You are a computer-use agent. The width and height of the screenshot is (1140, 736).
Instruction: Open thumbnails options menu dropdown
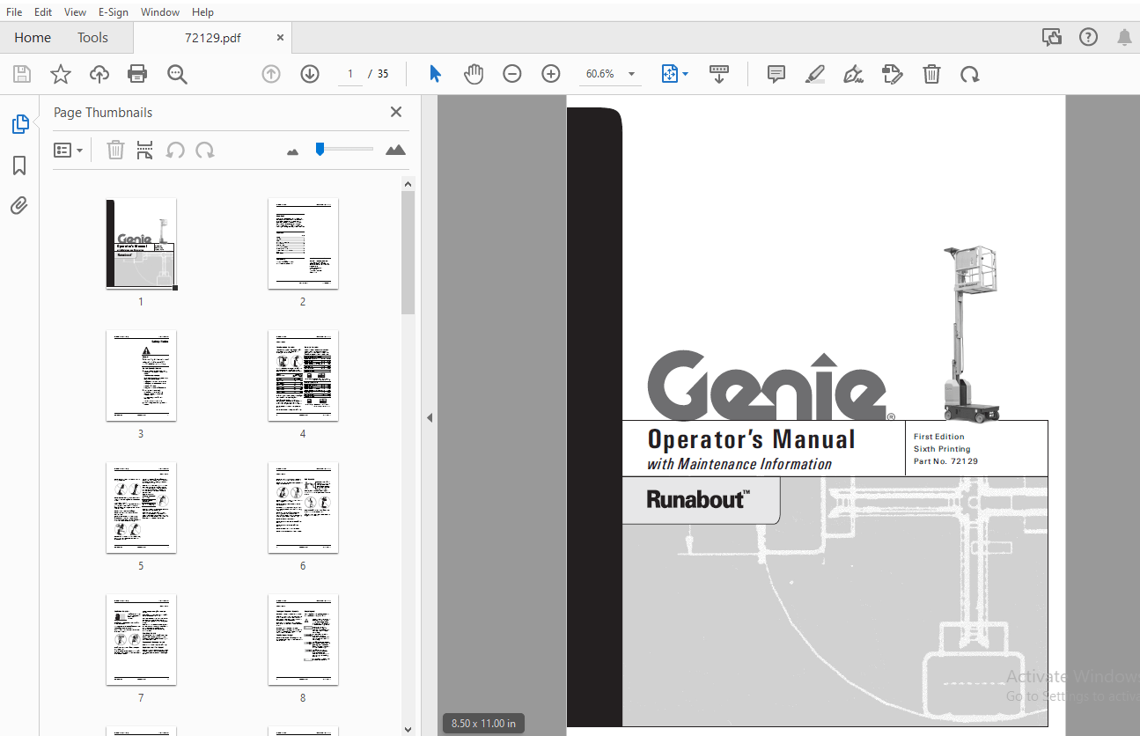(69, 151)
